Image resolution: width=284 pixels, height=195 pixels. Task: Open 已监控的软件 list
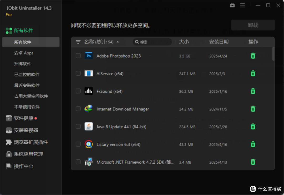[27, 75]
